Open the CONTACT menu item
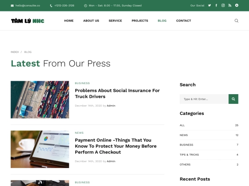Viewport: 249px width, 186px height. tap(184, 21)
